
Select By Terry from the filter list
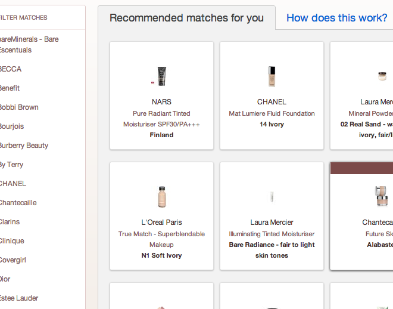click(12, 165)
